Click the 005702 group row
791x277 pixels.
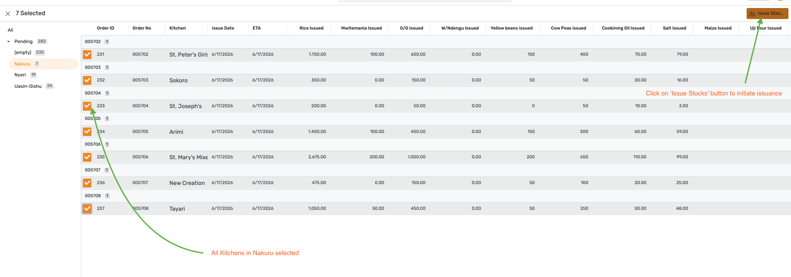pos(436,42)
